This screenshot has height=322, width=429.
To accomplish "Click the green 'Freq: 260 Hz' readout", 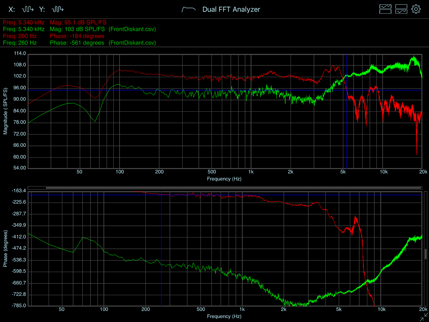I will tap(20, 43).
